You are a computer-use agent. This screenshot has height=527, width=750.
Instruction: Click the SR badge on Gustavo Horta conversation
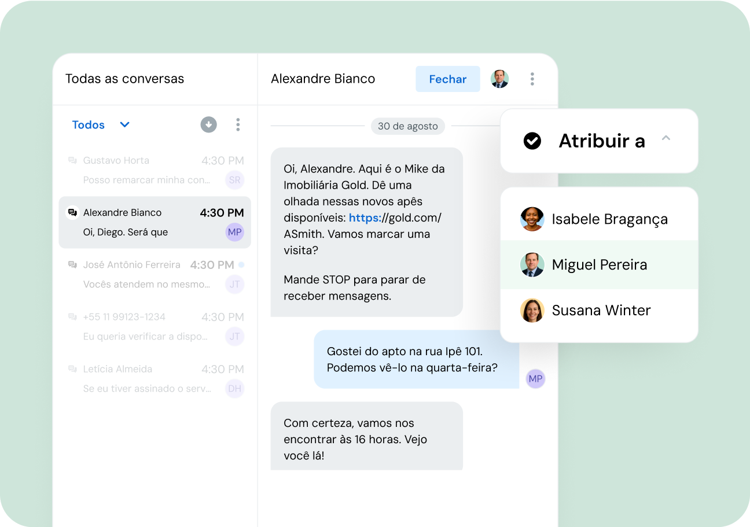coord(234,180)
